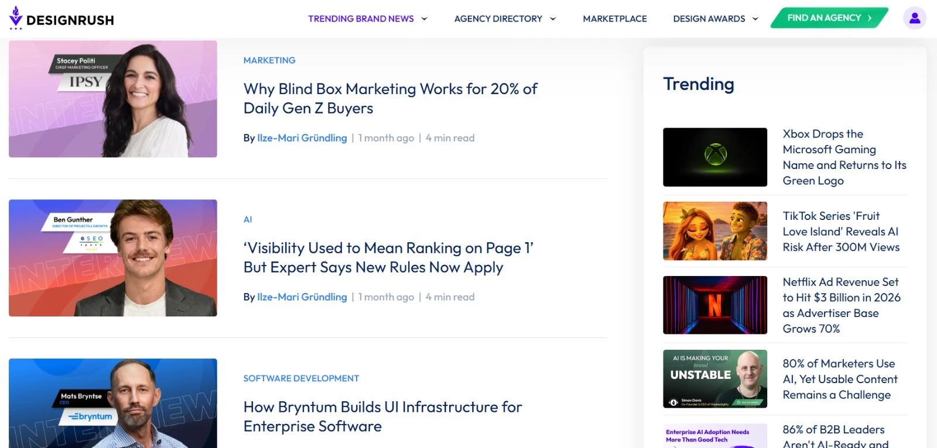The image size is (937, 448).
Task: Open the Xbox green logo trending thumbnail
Action: pyautogui.click(x=715, y=157)
